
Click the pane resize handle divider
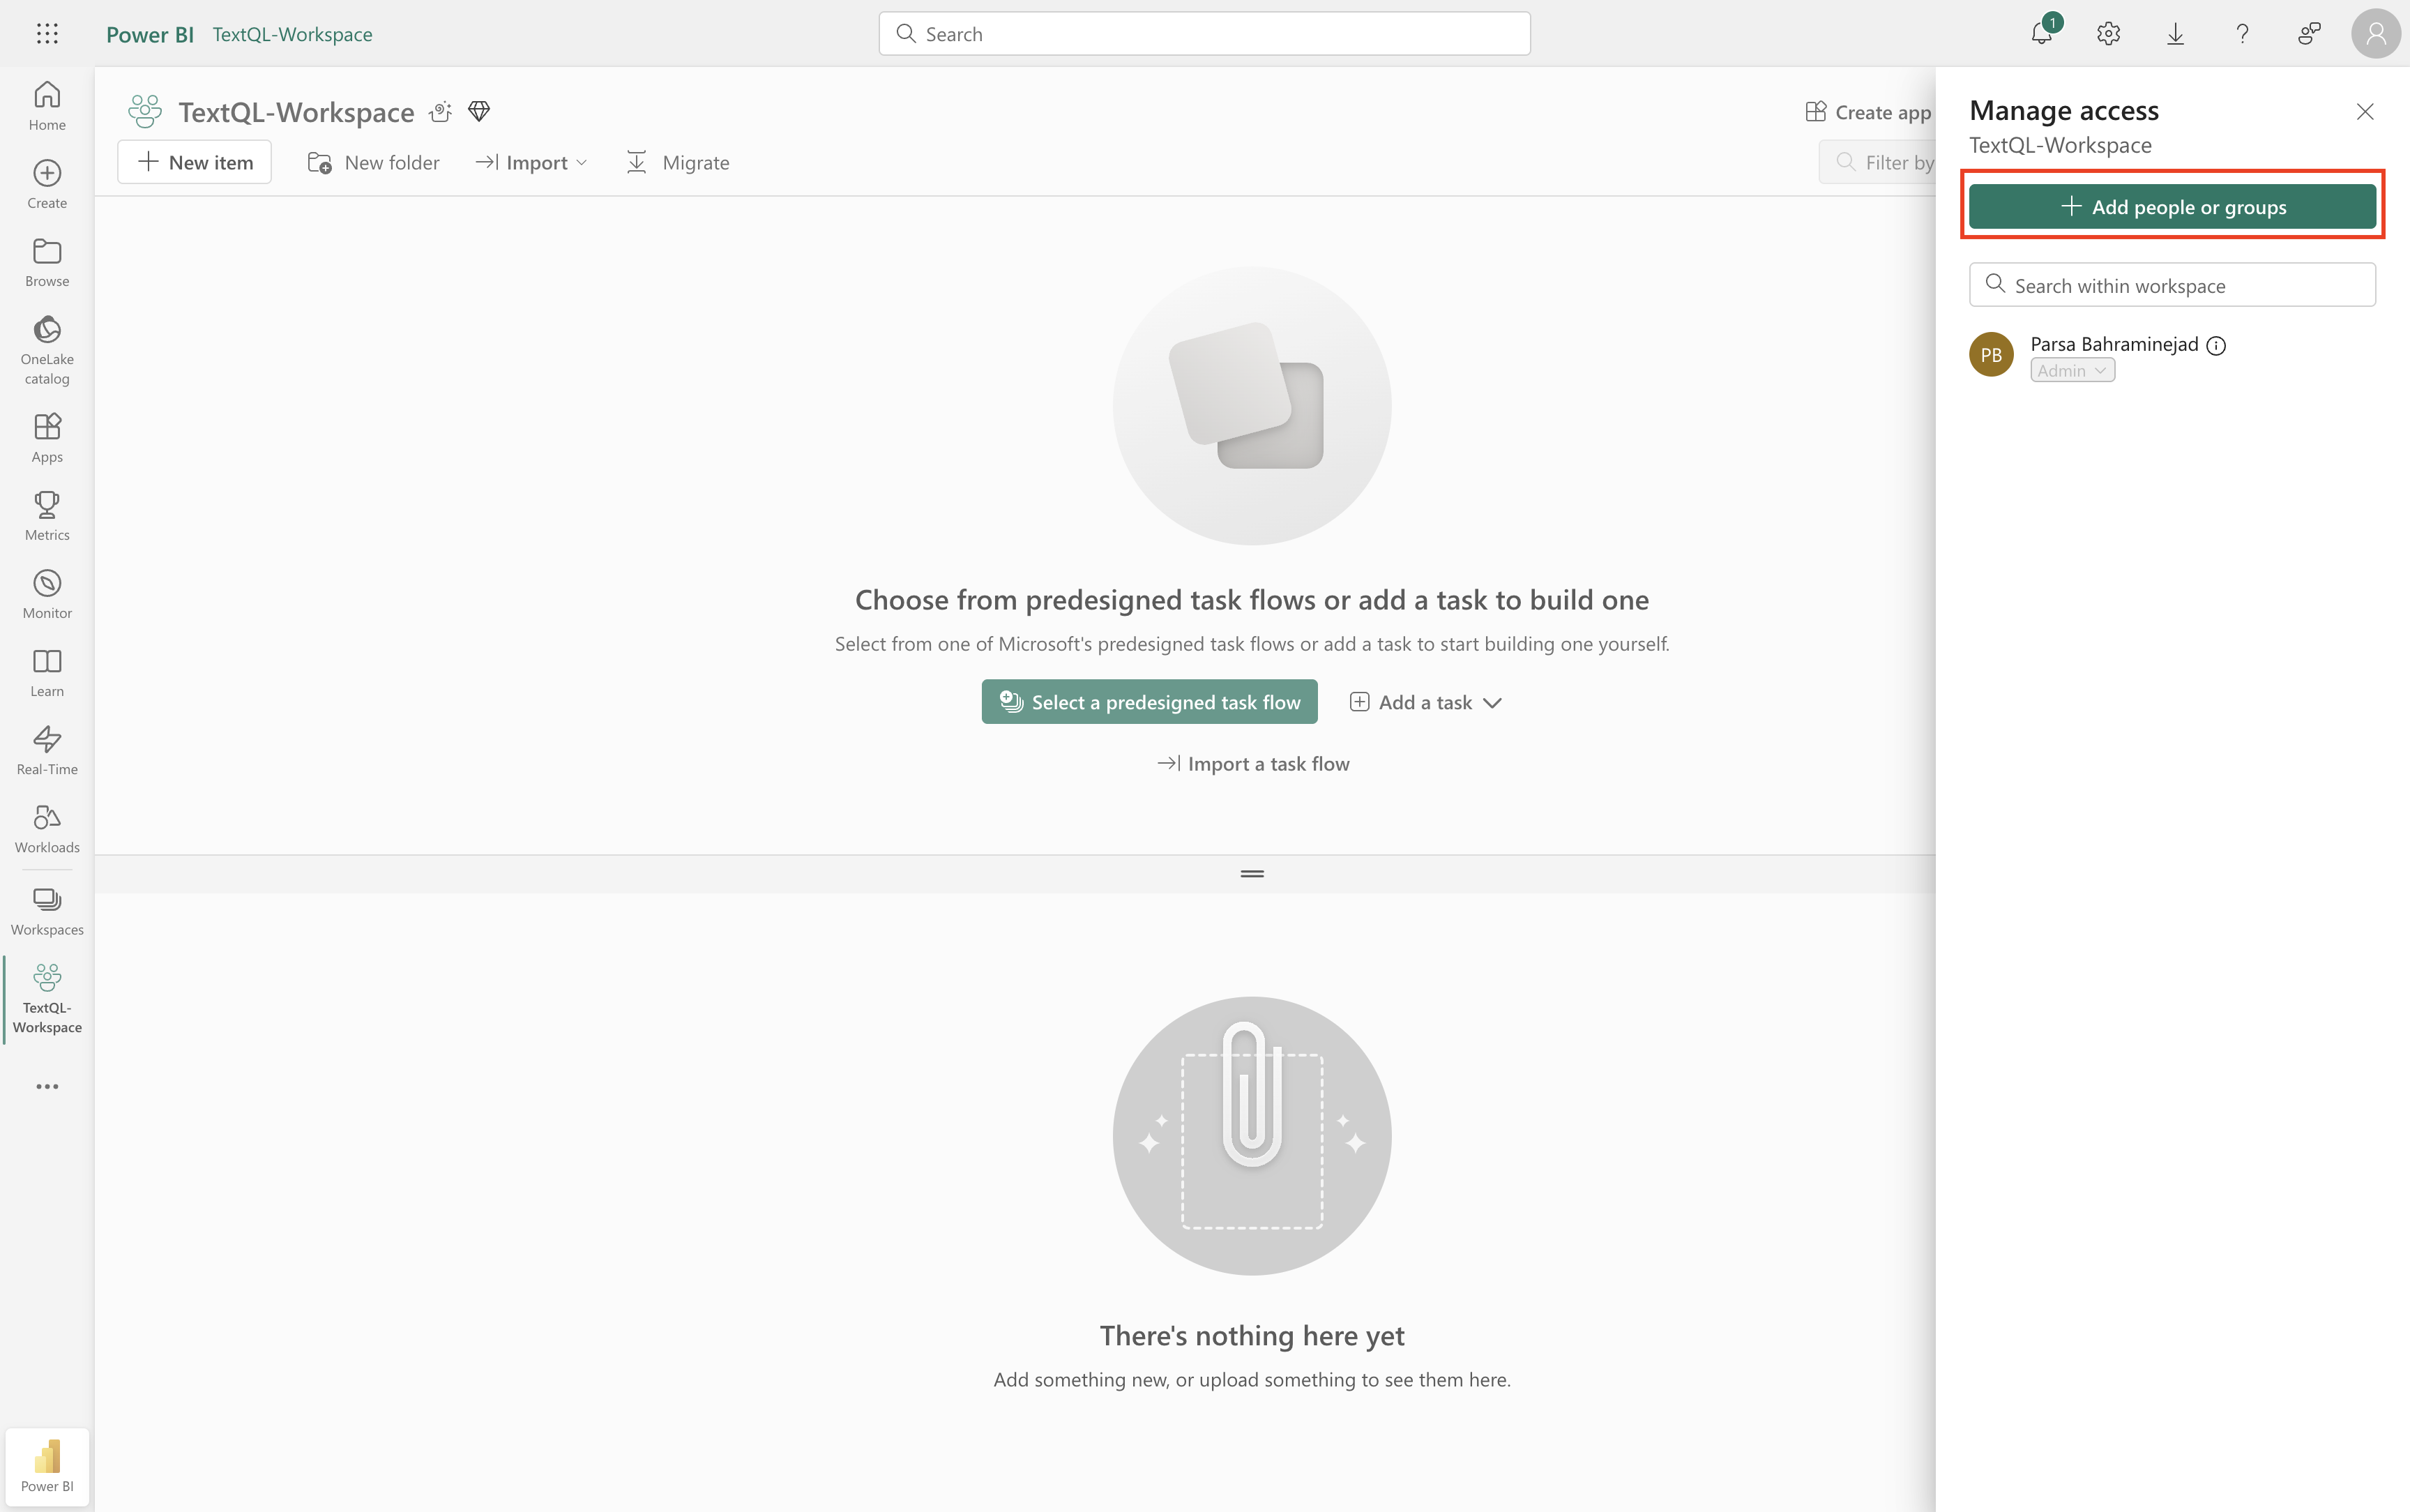tap(1252, 874)
